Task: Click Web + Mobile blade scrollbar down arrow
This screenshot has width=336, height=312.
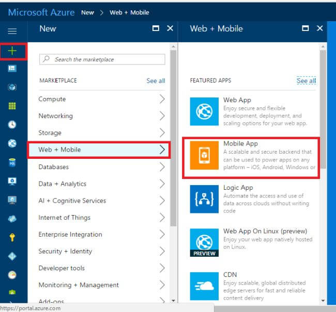Action: pyautogui.click(x=323, y=301)
